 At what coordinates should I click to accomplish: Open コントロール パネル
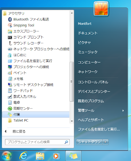[93, 82]
